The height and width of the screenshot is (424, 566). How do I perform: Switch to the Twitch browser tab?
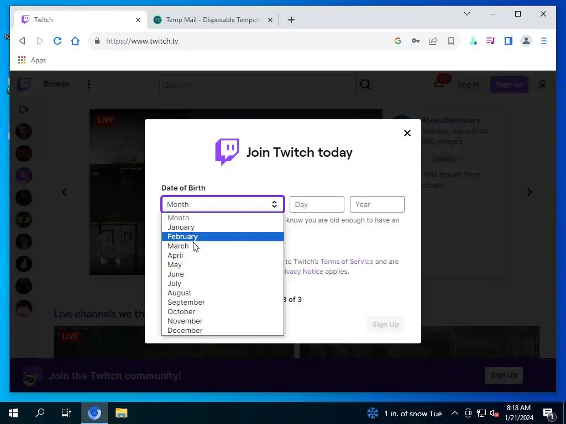pyautogui.click(x=80, y=20)
